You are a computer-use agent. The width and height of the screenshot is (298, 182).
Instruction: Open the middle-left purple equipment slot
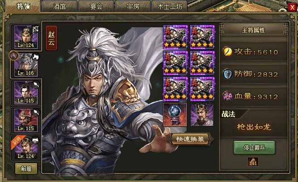coord(175,63)
